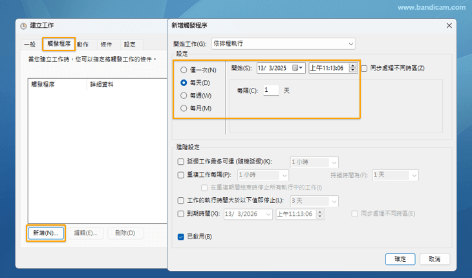The image size is (472, 278).
Task: Enable 同步處理不同時區 checkbox next to start time
Action: pos(365,68)
